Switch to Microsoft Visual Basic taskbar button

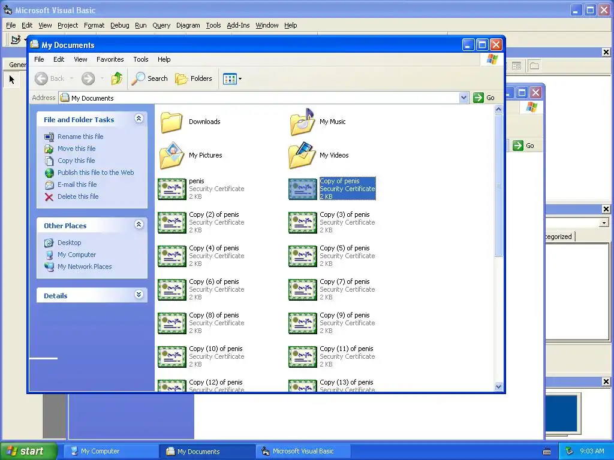303,452
